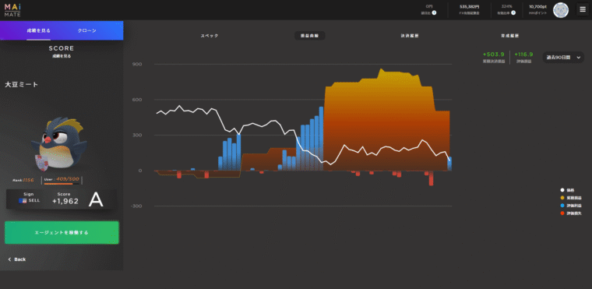Click the 600 axis label
The height and width of the screenshot is (289, 592).
pos(137,100)
